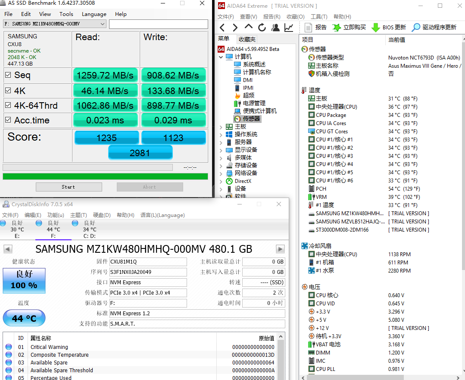Select IPMI in the AIDA64 tree
Image resolution: width=465 pixels, height=380 pixels.
point(244,88)
